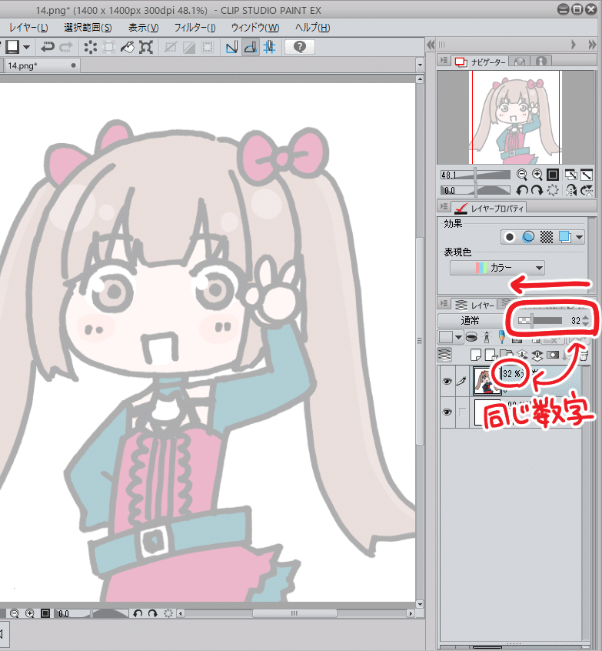Click navigator rotate right icon
Screen dimensions: 602x651
tap(537, 190)
